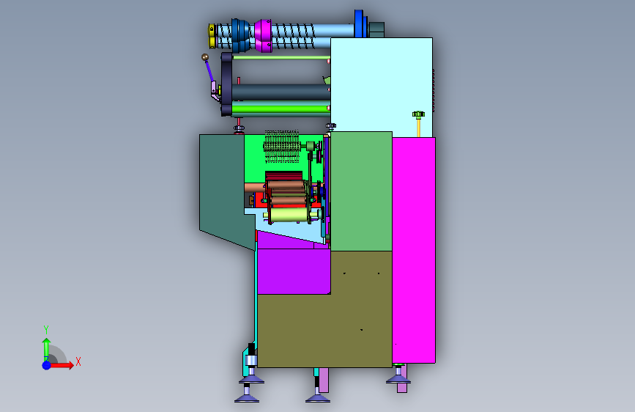Select the thin light green rod

pyautogui.click(x=281, y=58)
